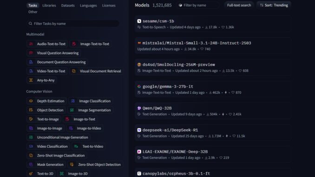Click the sort arrows icon
The image size is (315, 177).
point(262,5)
